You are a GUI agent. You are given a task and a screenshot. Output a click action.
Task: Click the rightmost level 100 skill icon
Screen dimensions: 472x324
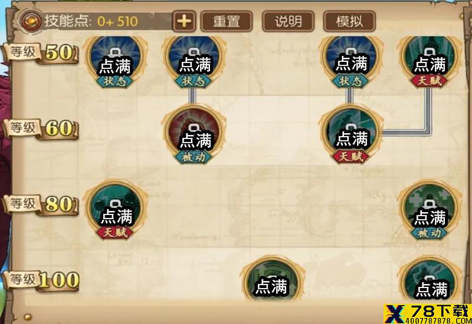point(430,279)
